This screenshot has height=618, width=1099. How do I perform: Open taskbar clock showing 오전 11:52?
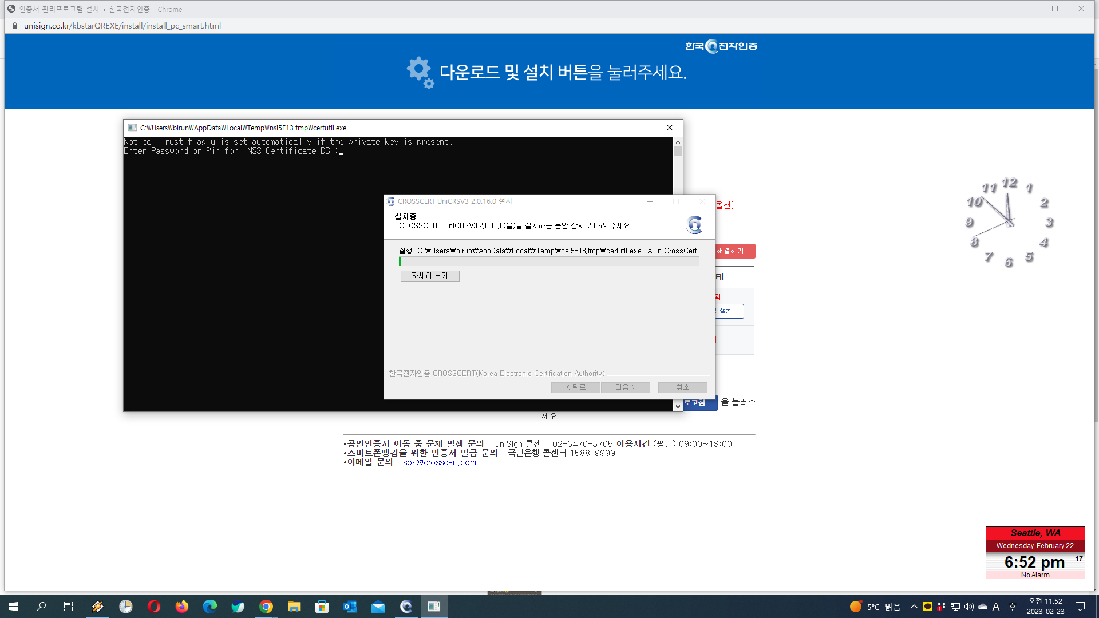(1045, 607)
